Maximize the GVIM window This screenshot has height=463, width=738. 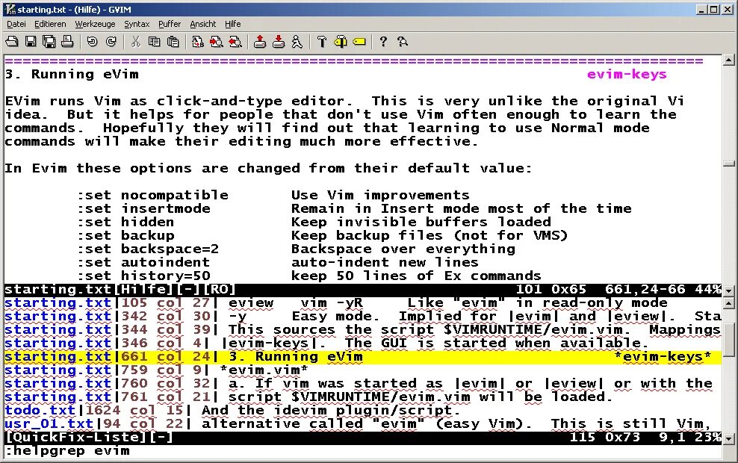713,10
